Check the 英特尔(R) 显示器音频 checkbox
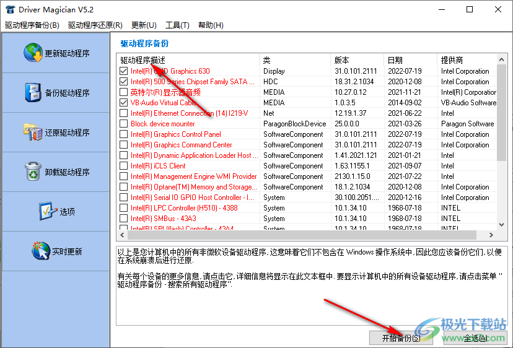Viewport: 513px width, 348px height. click(124, 92)
